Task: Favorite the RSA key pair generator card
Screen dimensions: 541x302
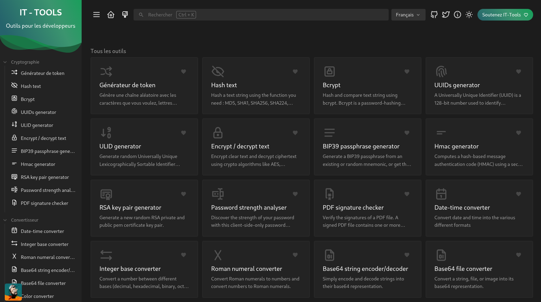Action: click(x=183, y=194)
